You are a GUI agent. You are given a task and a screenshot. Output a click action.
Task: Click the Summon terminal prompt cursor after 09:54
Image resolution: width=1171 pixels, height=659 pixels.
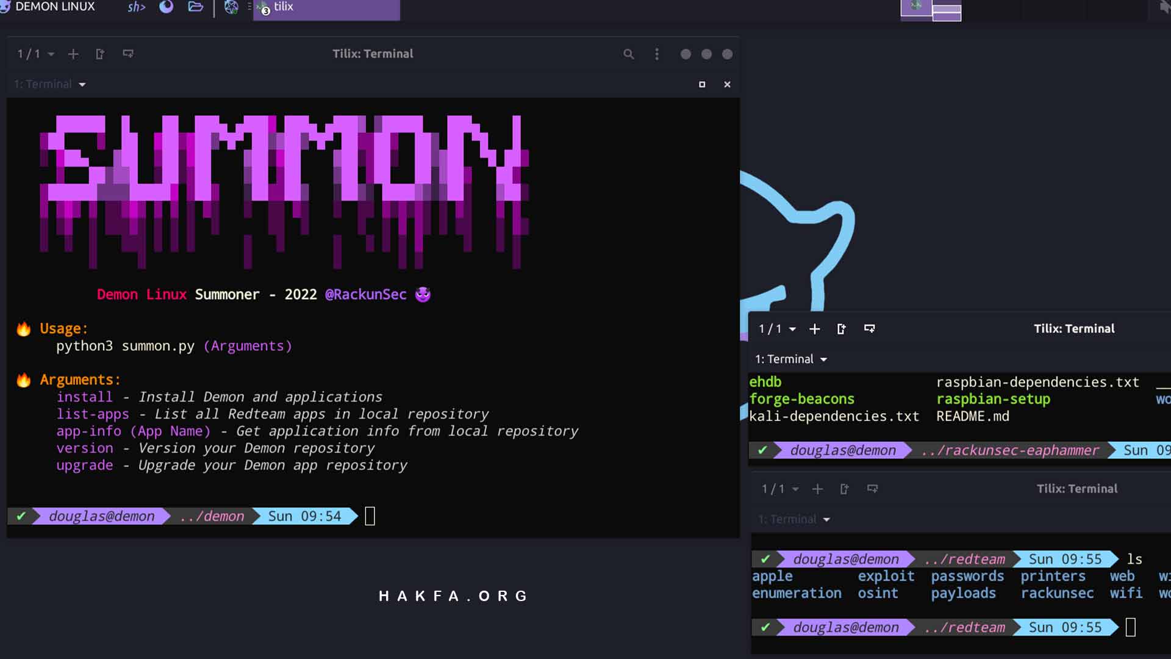(x=370, y=516)
